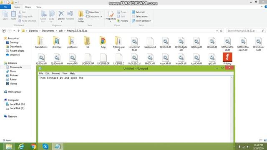Select the Qt5Widgets.dll file

pos(181,43)
